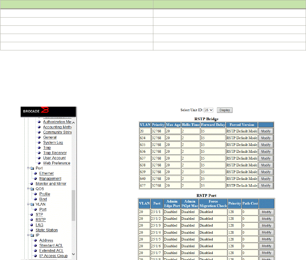Click the Brocade logo icon
Viewport: 306px width, 260px height.
[x=45, y=110]
